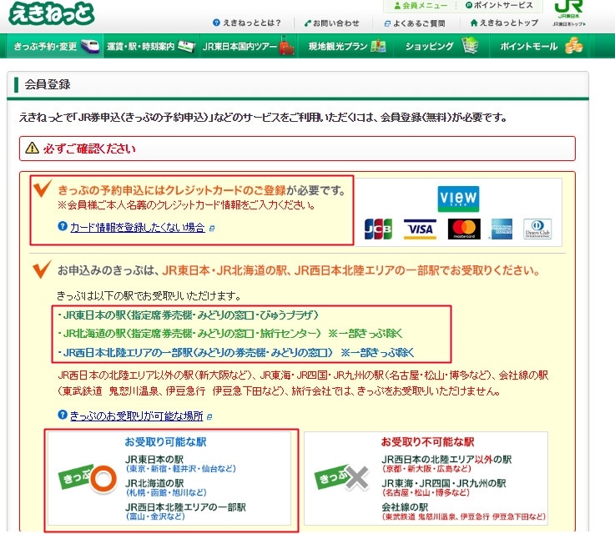Click the ticket circle icon under お受取り可能な駅
This screenshot has height=534, width=615.
(x=88, y=478)
